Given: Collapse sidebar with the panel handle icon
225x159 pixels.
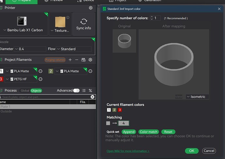Looking at the screenshot, I should point(98,6).
